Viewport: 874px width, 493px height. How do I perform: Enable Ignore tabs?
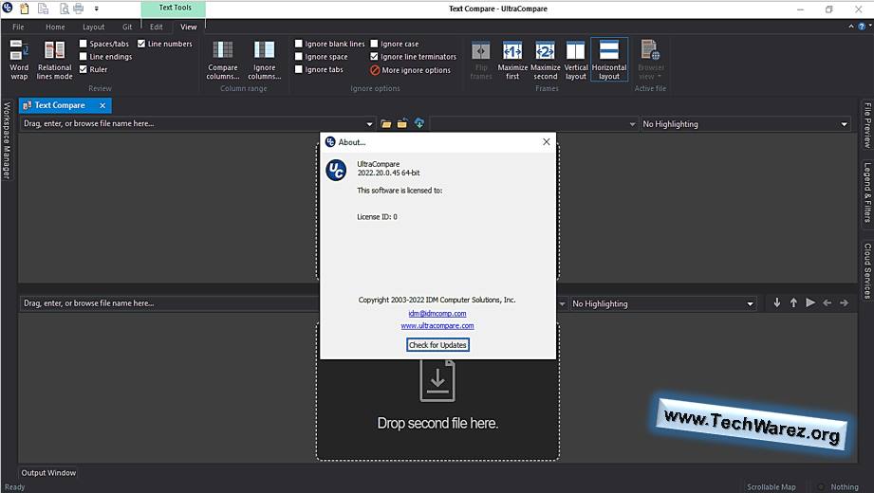coord(299,69)
